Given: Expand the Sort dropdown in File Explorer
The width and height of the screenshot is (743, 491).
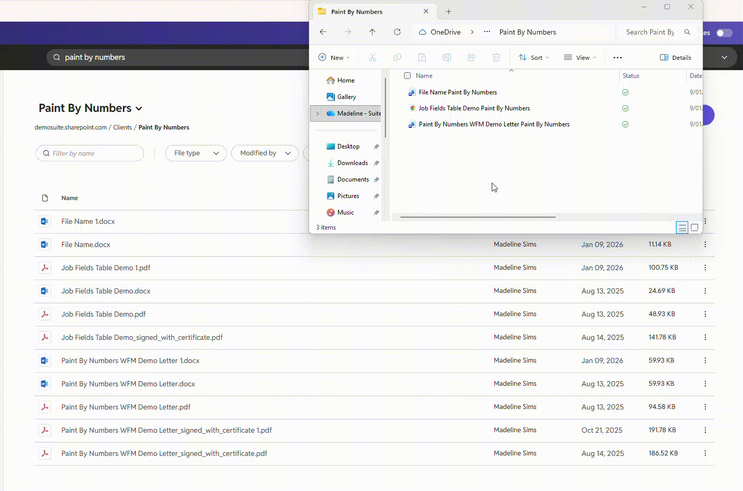Looking at the screenshot, I should pyautogui.click(x=534, y=58).
